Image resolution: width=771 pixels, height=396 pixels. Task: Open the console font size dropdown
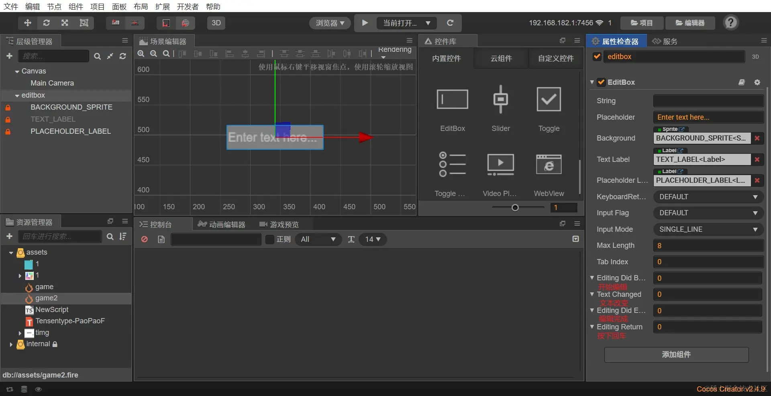click(x=373, y=239)
